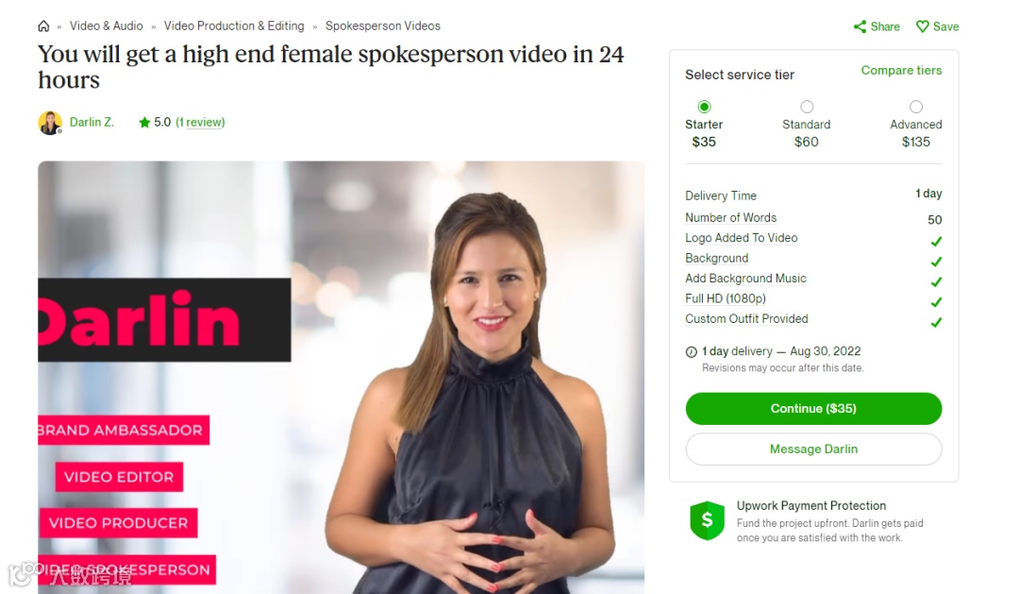Click the Darlin Z. name link

92,123
